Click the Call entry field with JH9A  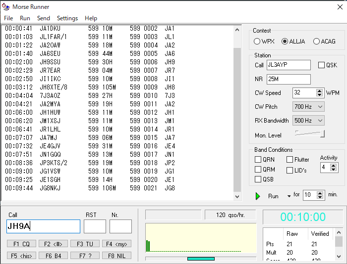click(44, 226)
